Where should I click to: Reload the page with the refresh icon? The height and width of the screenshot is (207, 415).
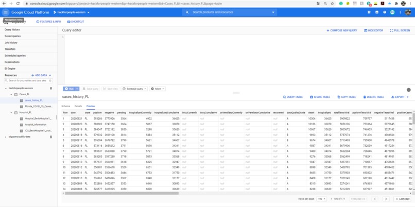click(x=18, y=4)
